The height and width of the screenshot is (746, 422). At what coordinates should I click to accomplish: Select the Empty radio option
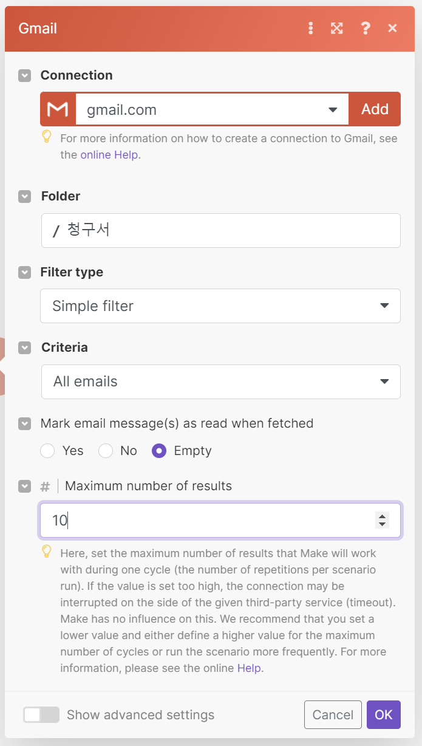click(159, 451)
